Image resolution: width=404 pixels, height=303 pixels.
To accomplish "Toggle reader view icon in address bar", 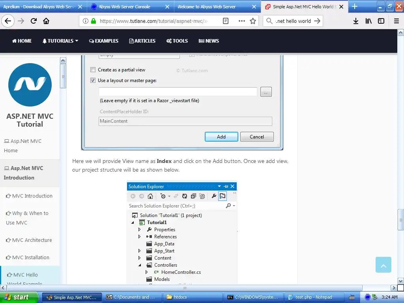I will click(225, 21).
